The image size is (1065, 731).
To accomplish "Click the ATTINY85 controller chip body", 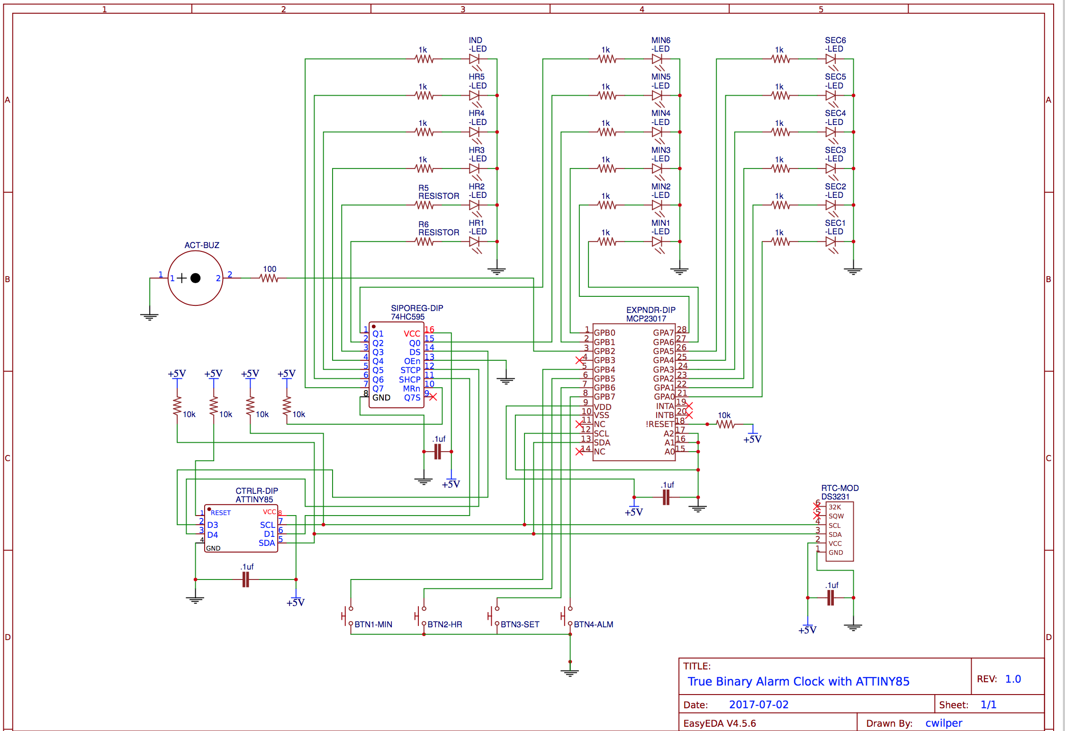I will tap(241, 528).
